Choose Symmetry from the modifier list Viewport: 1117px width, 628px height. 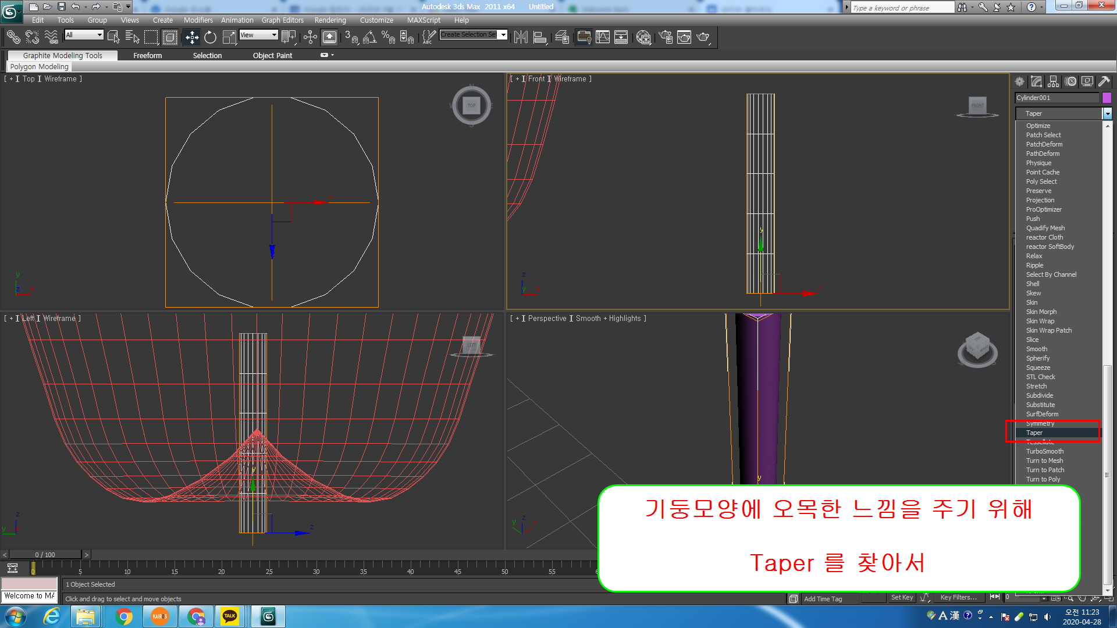pos(1058,423)
